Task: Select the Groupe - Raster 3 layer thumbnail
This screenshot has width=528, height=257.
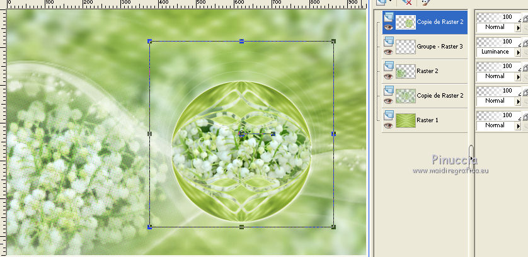Action: tap(405, 47)
